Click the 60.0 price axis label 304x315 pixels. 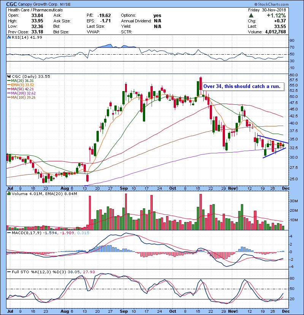(294, 75)
